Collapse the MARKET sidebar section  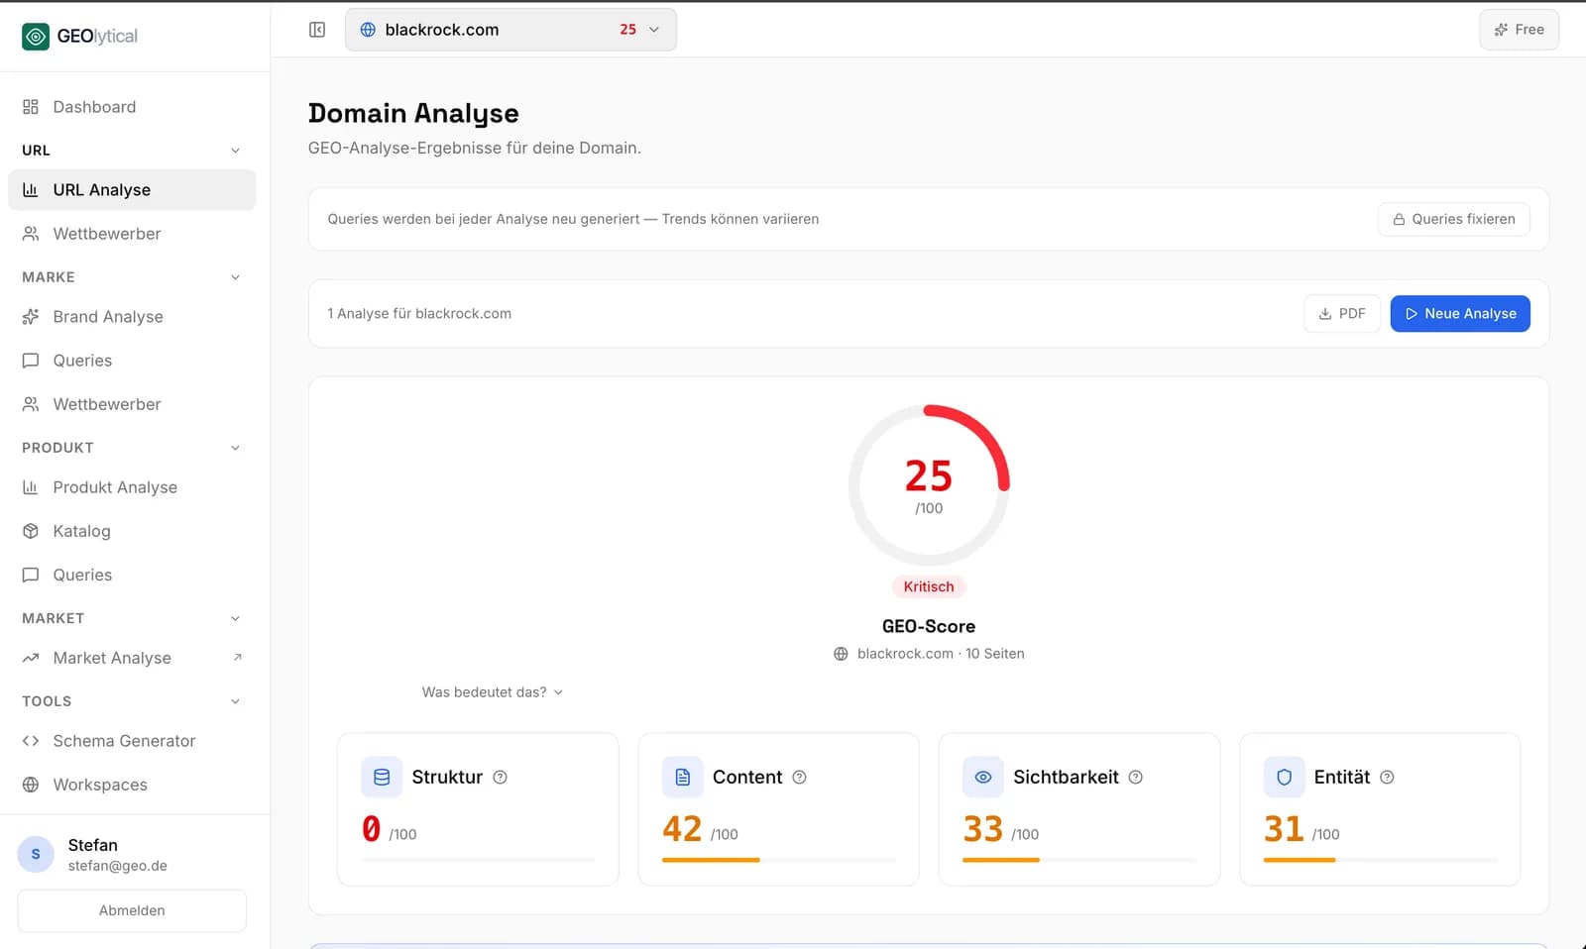(x=236, y=618)
